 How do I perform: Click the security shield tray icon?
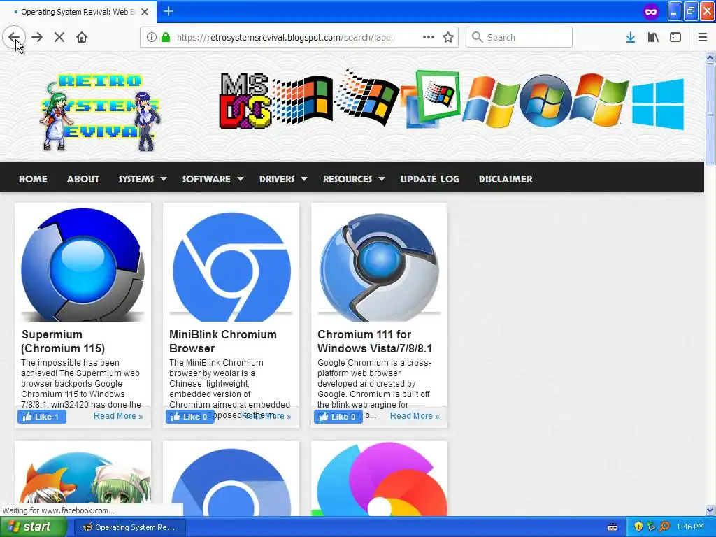(x=638, y=527)
